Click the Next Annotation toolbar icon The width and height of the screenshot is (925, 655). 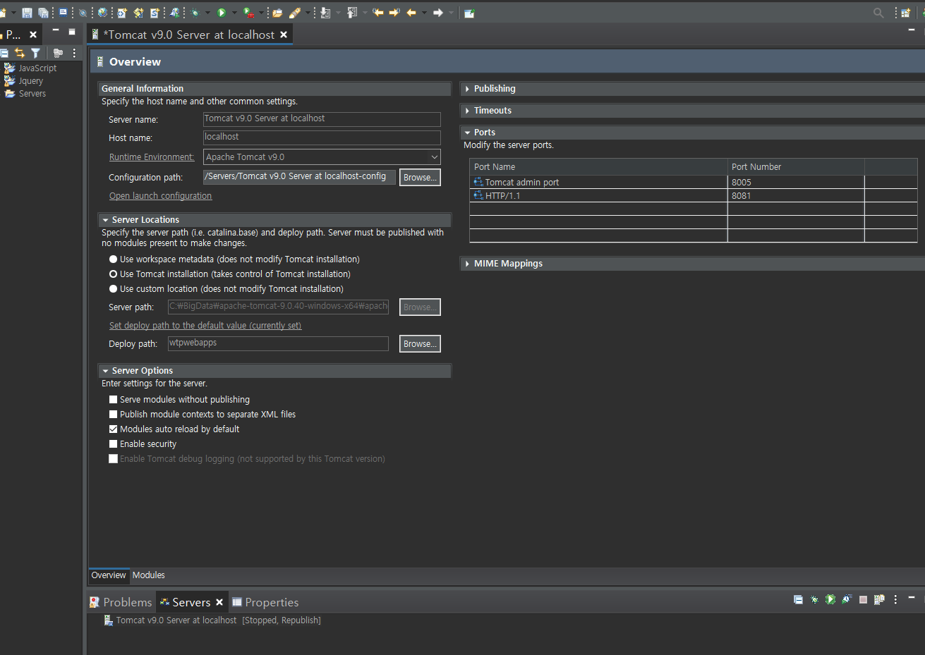[x=325, y=13]
